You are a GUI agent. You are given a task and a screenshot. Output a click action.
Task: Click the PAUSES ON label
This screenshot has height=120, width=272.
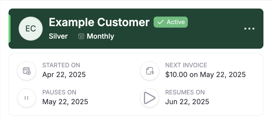(x=59, y=92)
